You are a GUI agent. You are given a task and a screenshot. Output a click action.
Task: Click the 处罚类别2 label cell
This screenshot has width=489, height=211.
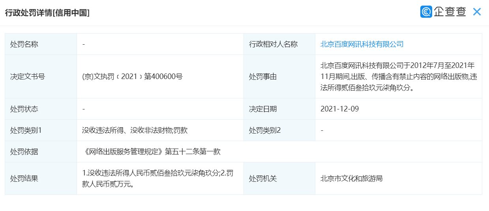[x=279, y=130]
